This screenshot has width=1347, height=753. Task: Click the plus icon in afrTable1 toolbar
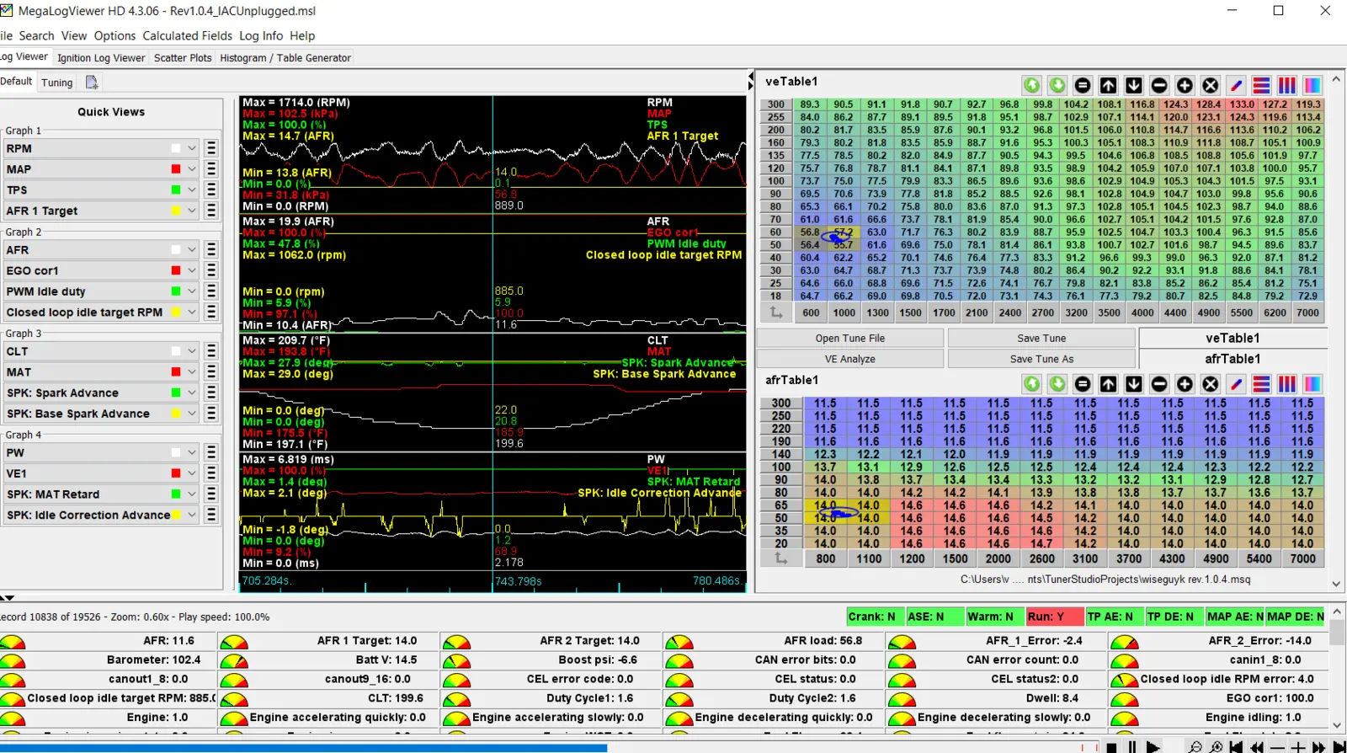pos(1185,384)
